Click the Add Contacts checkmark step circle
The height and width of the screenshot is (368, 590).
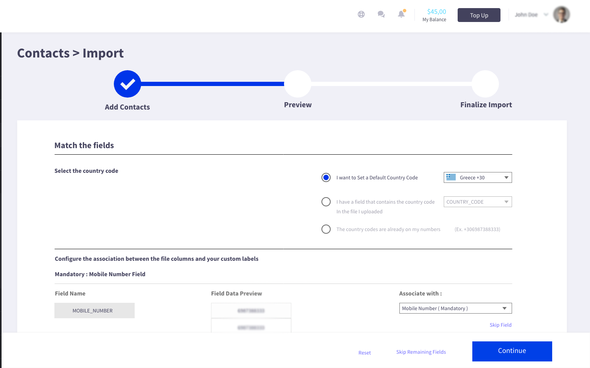pyautogui.click(x=127, y=84)
